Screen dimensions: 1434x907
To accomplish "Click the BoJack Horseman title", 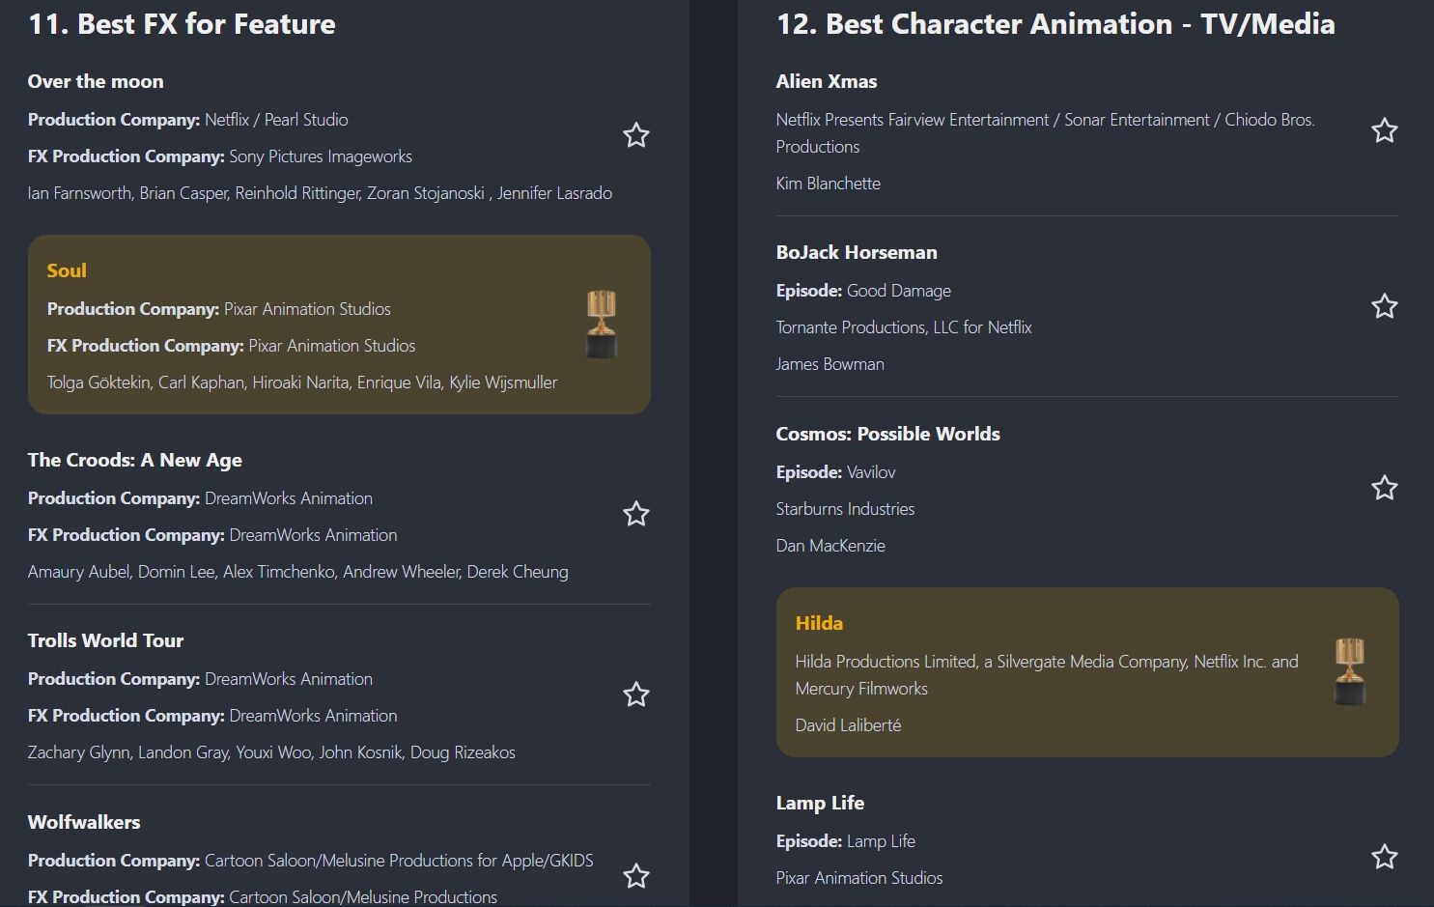I will 857,252.
